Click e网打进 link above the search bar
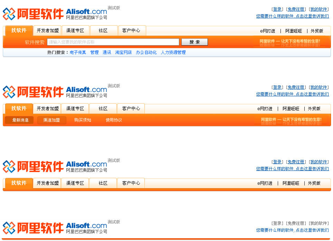The width and height of the screenshot is (333, 241). click(268, 31)
